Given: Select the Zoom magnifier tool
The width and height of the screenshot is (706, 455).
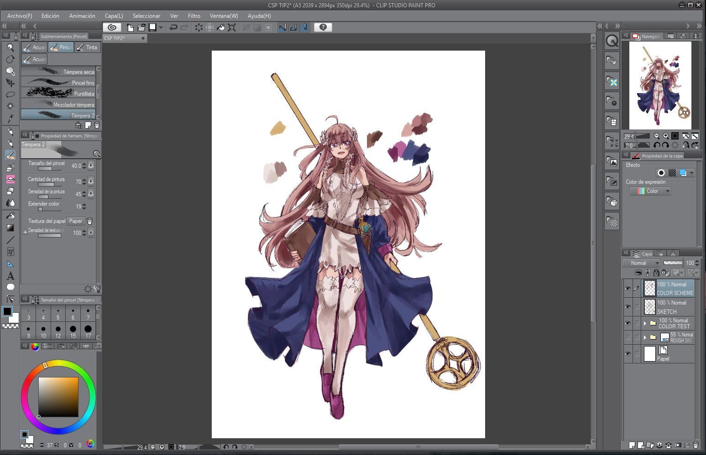Looking at the screenshot, I should click(10, 47).
